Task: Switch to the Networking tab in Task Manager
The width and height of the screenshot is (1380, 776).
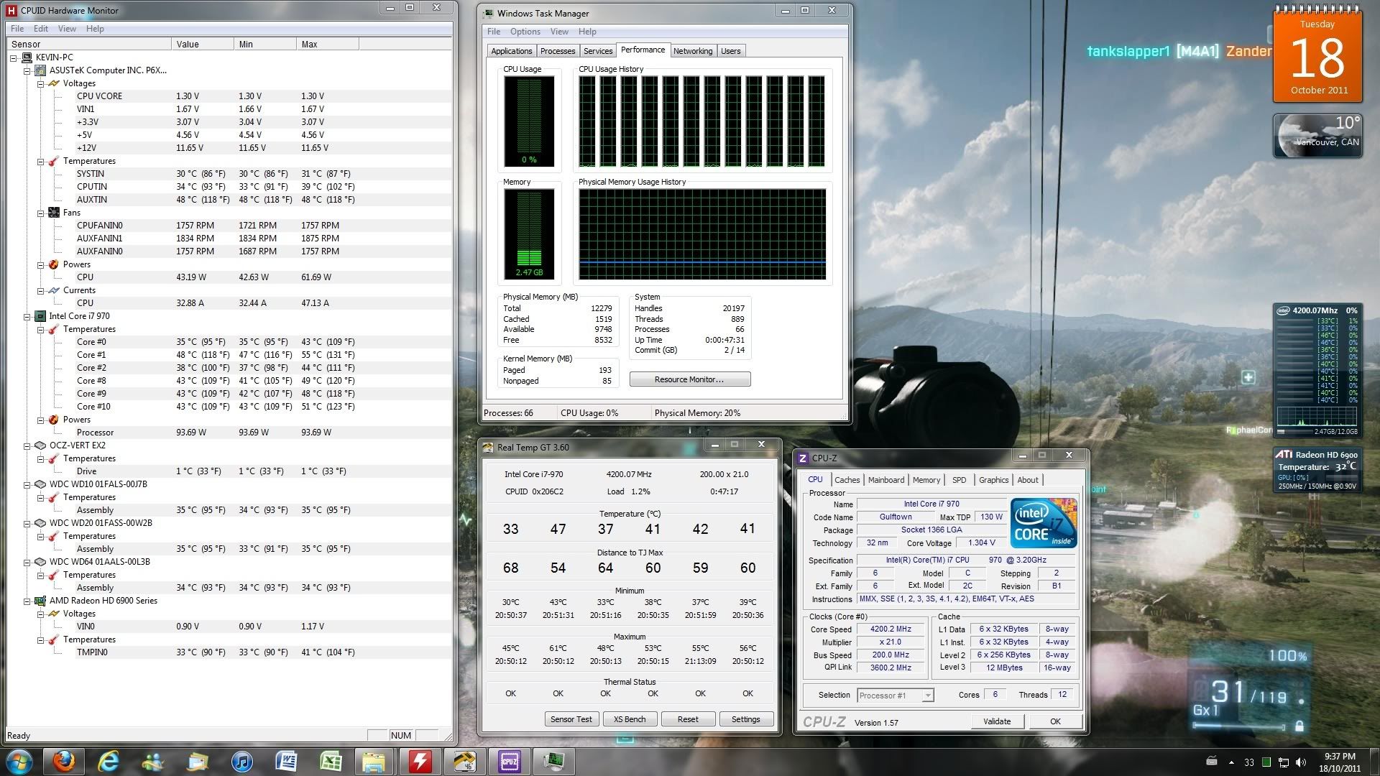Action: pos(693,51)
